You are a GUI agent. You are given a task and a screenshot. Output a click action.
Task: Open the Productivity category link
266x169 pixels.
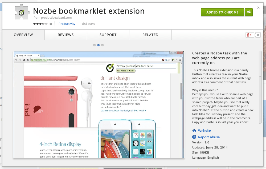coord(67,24)
